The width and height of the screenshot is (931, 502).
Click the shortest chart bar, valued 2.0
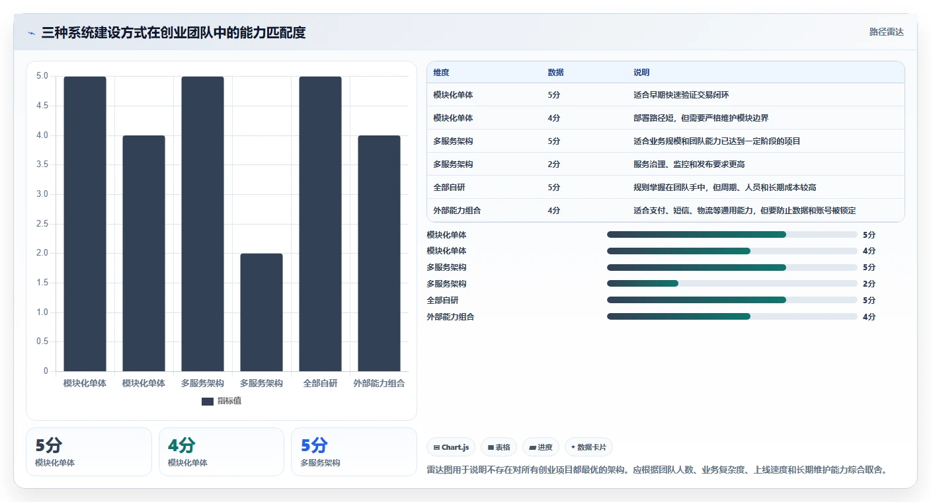click(261, 312)
